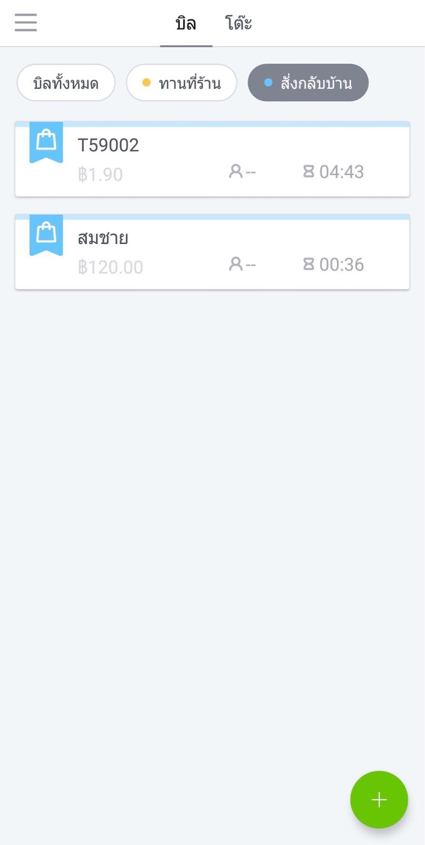Click the shopping bag icon on สมชาย bill

(46, 234)
